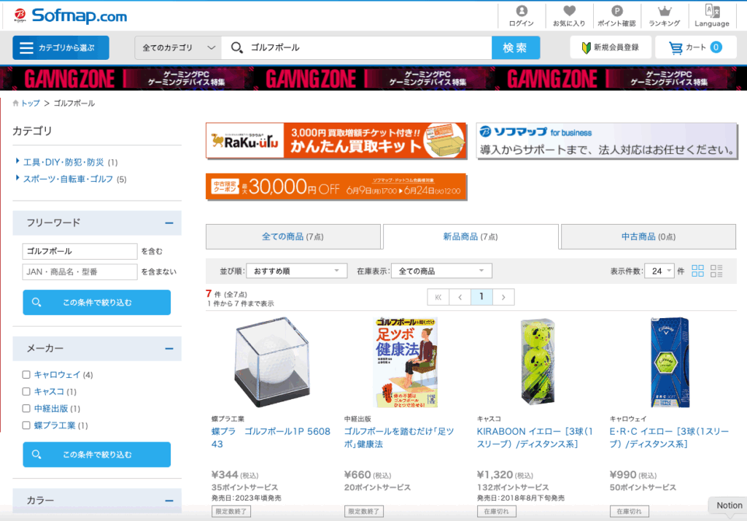Select page 1 in pagination
Viewport: 747px width, 521px height.
481,297
